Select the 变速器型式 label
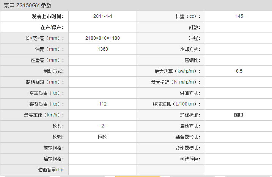 click(x=188, y=148)
